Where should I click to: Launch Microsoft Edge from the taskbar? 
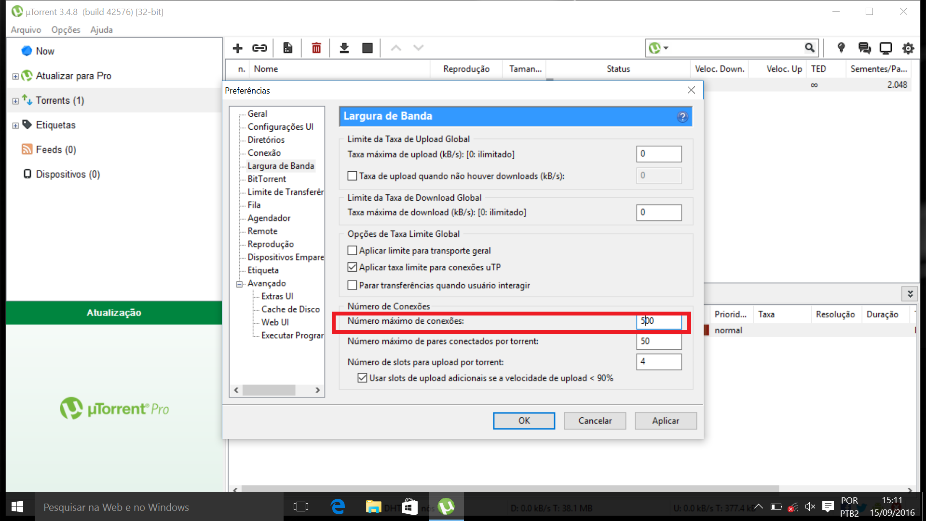click(338, 507)
